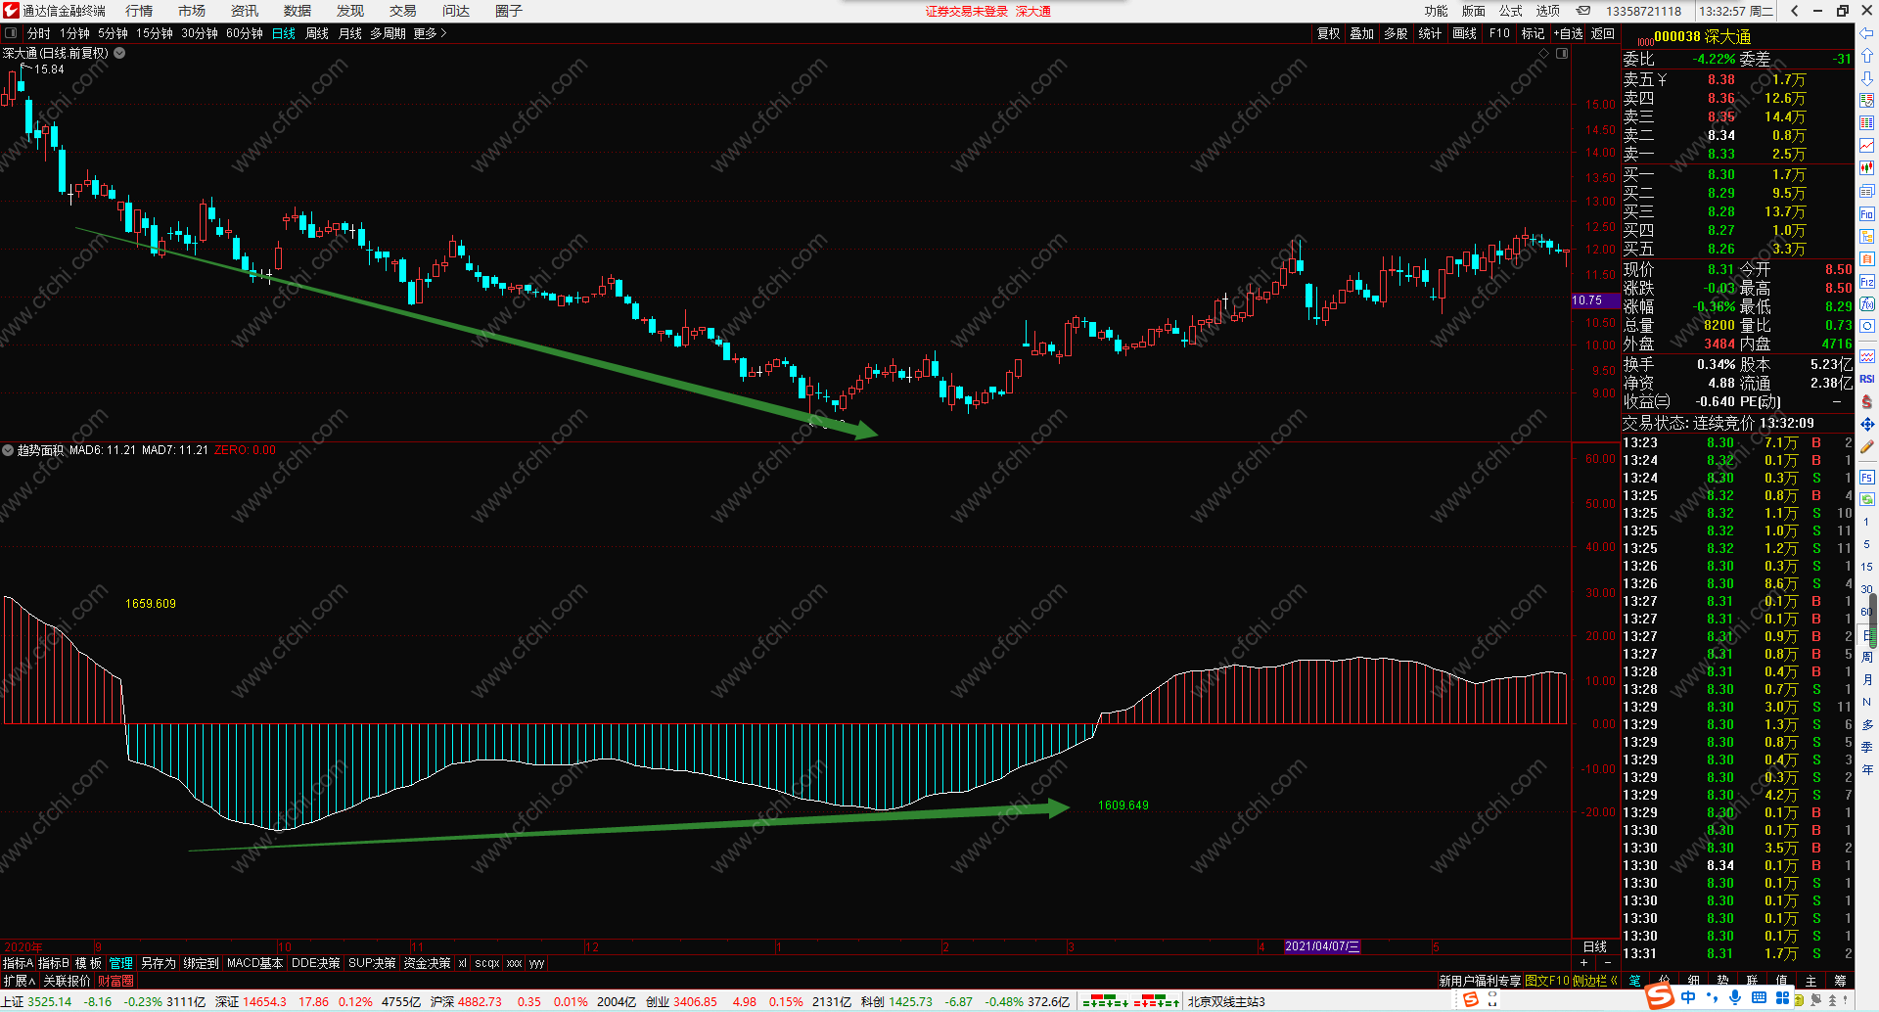
Task: Open the 管理 indicator management dropdown
Action: coord(120,963)
